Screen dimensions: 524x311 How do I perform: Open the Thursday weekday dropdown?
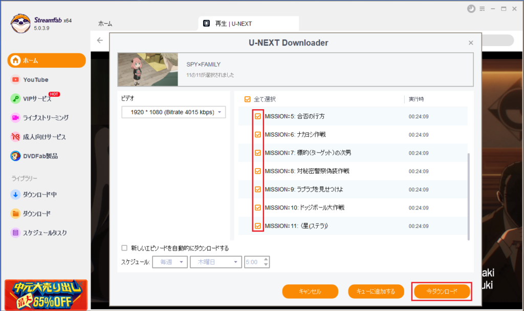pyautogui.click(x=215, y=262)
